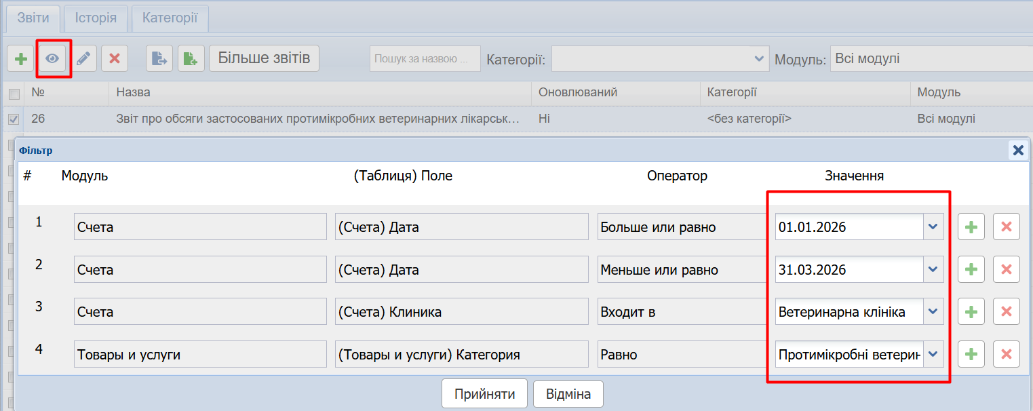Click the export report file icon
Image resolution: width=1033 pixels, height=411 pixels.
159,59
